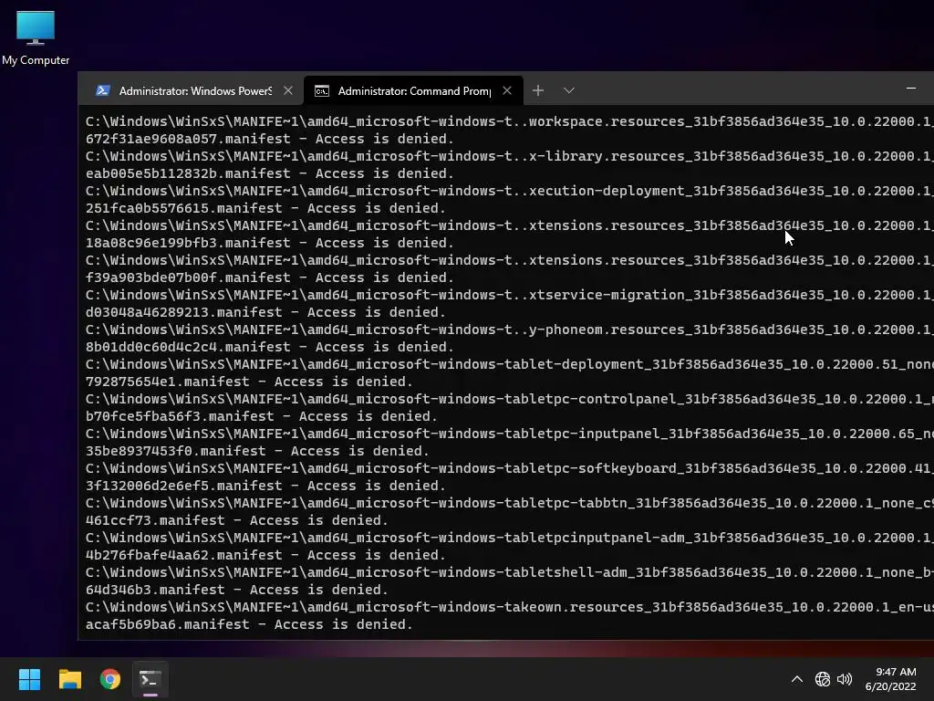Click the line with eab005e5b112832b.manifest
This screenshot has height=701, width=934.
pos(269,173)
